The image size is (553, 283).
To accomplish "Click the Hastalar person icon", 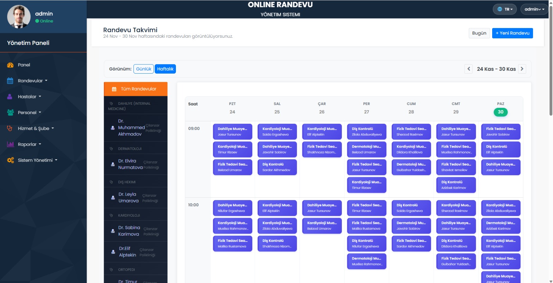I will tap(10, 97).
